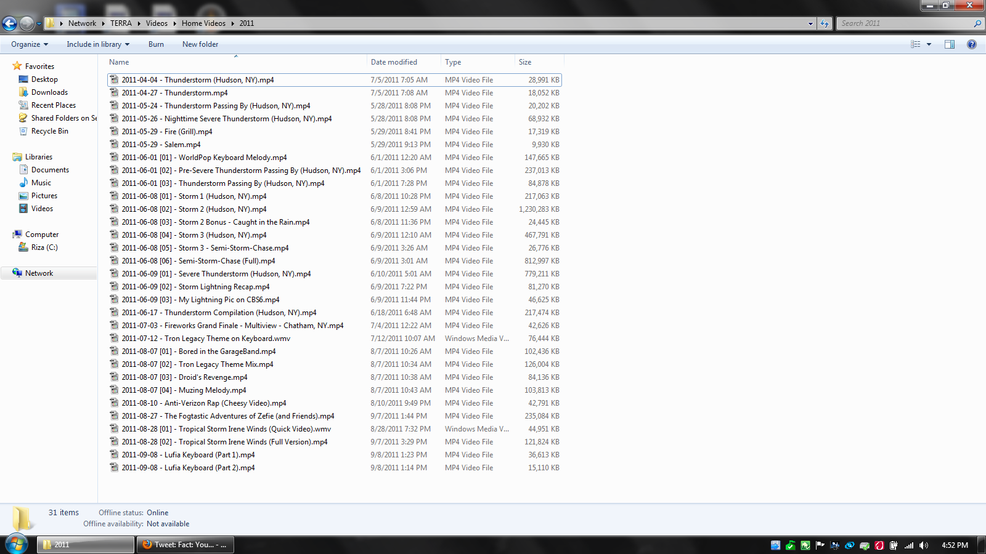
Task: Toggle the preview pane button
Action: tap(950, 44)
